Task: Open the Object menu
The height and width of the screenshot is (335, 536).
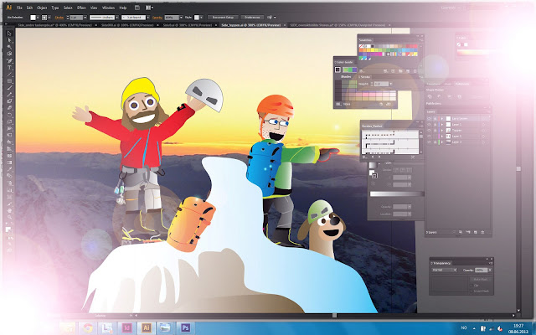Action: tap(42, 8)
